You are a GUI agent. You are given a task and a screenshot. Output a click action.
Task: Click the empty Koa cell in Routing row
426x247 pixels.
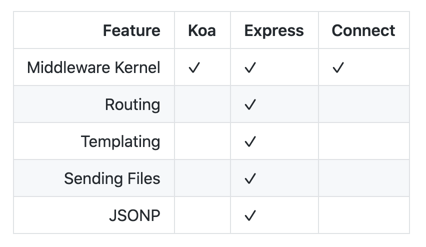(202, 104)
